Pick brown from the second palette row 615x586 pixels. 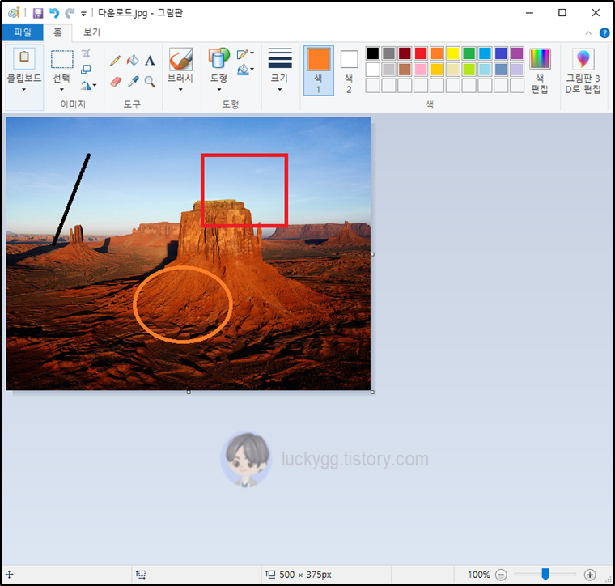coord(405,70)
